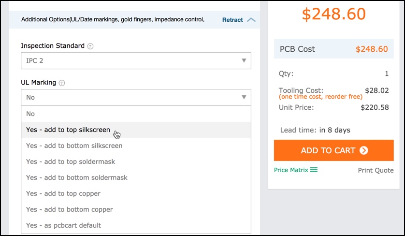
Task: Select the 'No' option in list
Action: click(31, 114)
